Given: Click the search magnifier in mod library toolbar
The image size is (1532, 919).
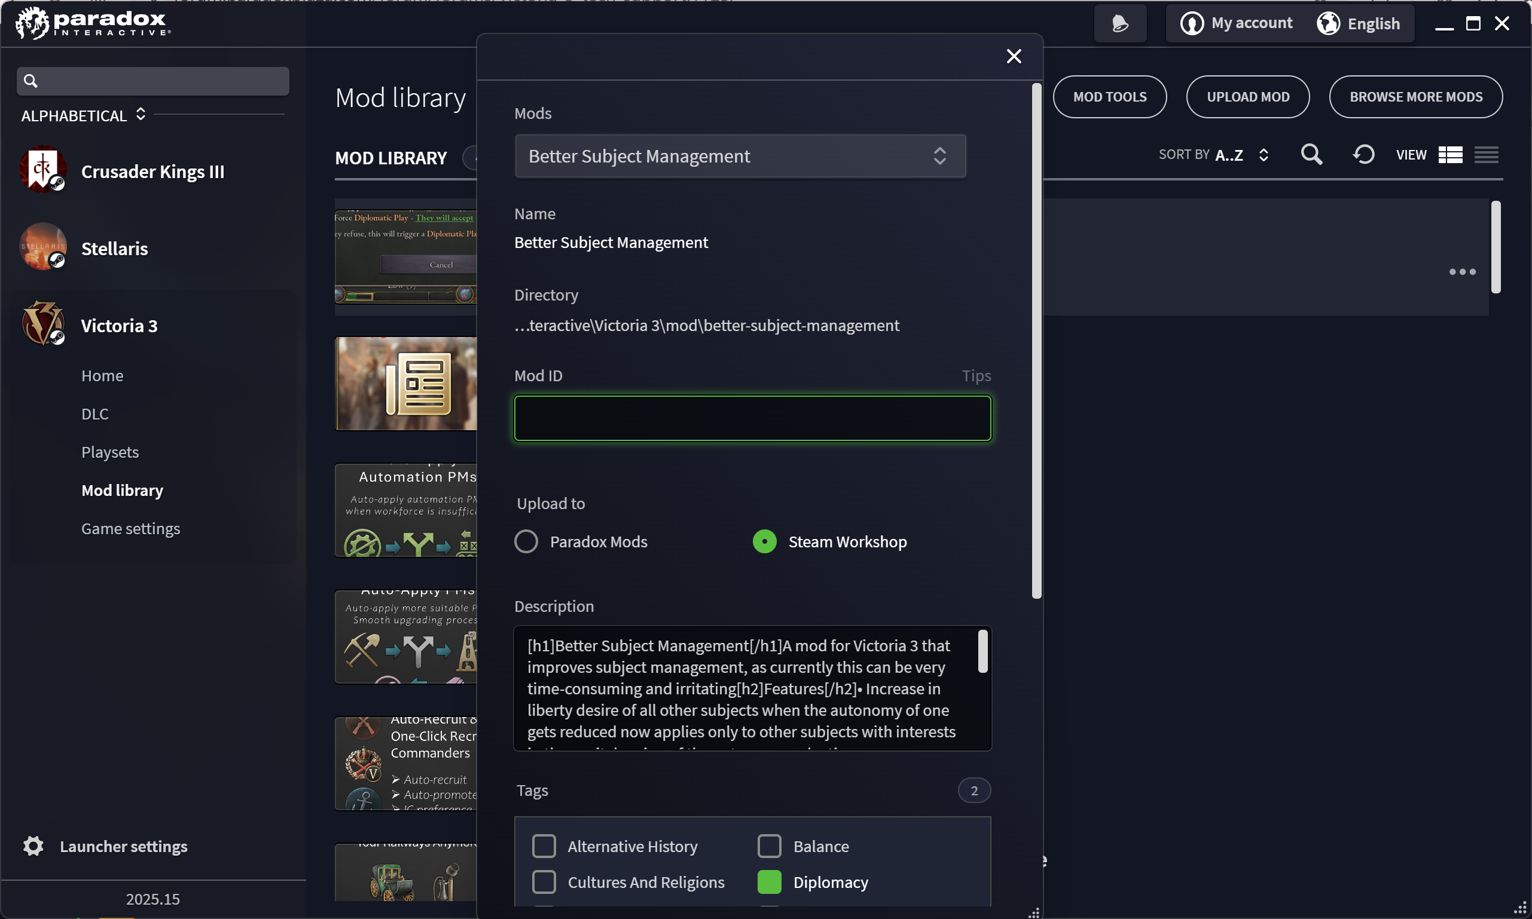Looking at the screenshot, I should point(1311,154).
